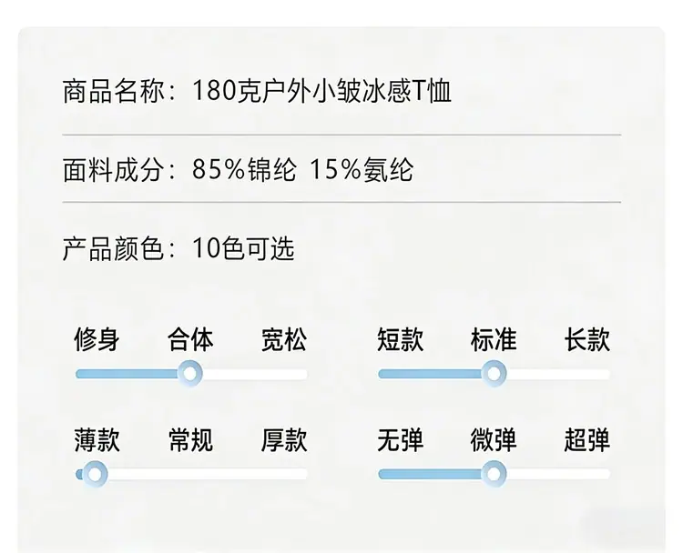Image resolution: width=683 pixels, height=553 pixels.
Task: Select the 修身 fit label
Action: [x=97, y=339]
